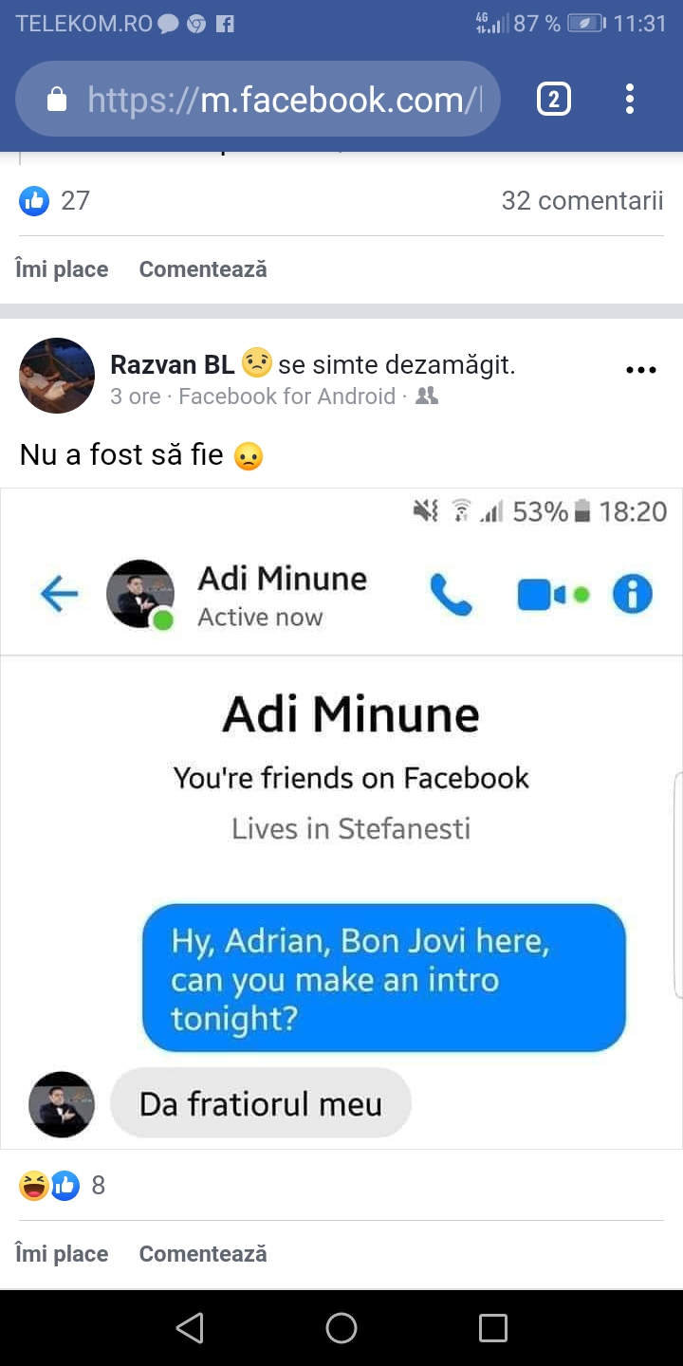Open Razvan BL's profile picture
The image size is (683, 1366).
click(57, 376)
